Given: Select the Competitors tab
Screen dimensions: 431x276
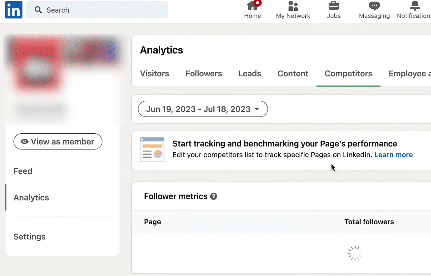Looking at the screenshot, I should click(348, 74).
